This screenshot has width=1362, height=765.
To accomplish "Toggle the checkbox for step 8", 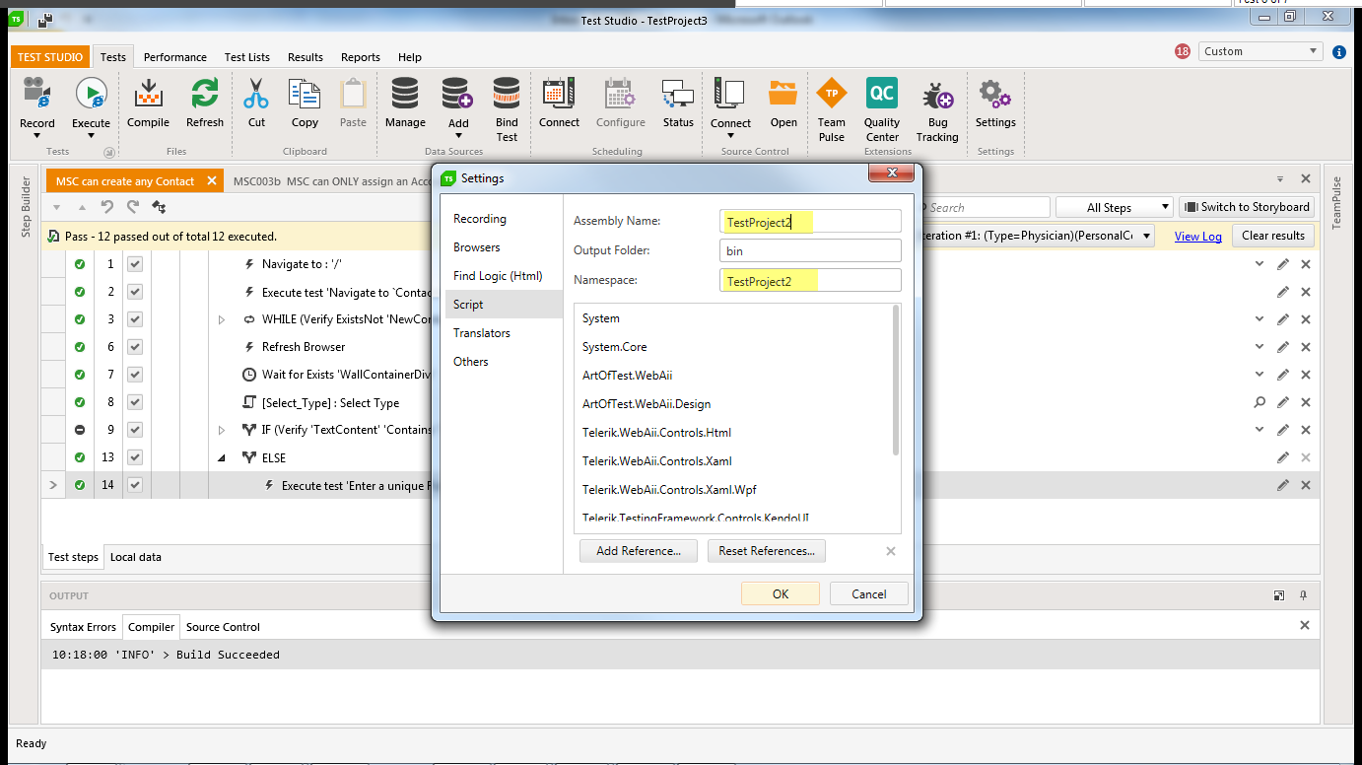I will pyautogui.click(x=135, y=402).
